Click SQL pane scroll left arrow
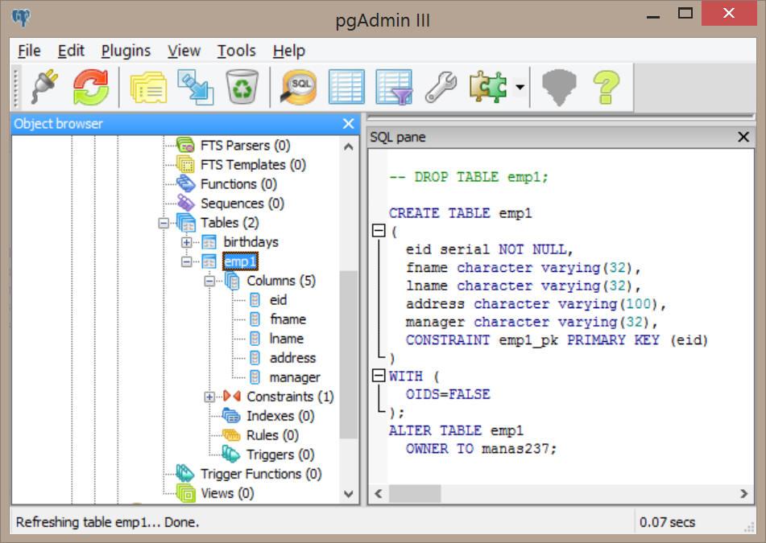The height and width of the screenshot is (543, 766). coord(378,494)
